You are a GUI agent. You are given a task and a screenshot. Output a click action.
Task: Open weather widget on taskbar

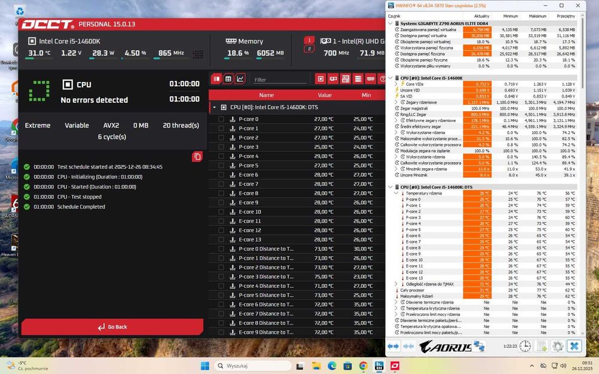(x=28, y=366)
